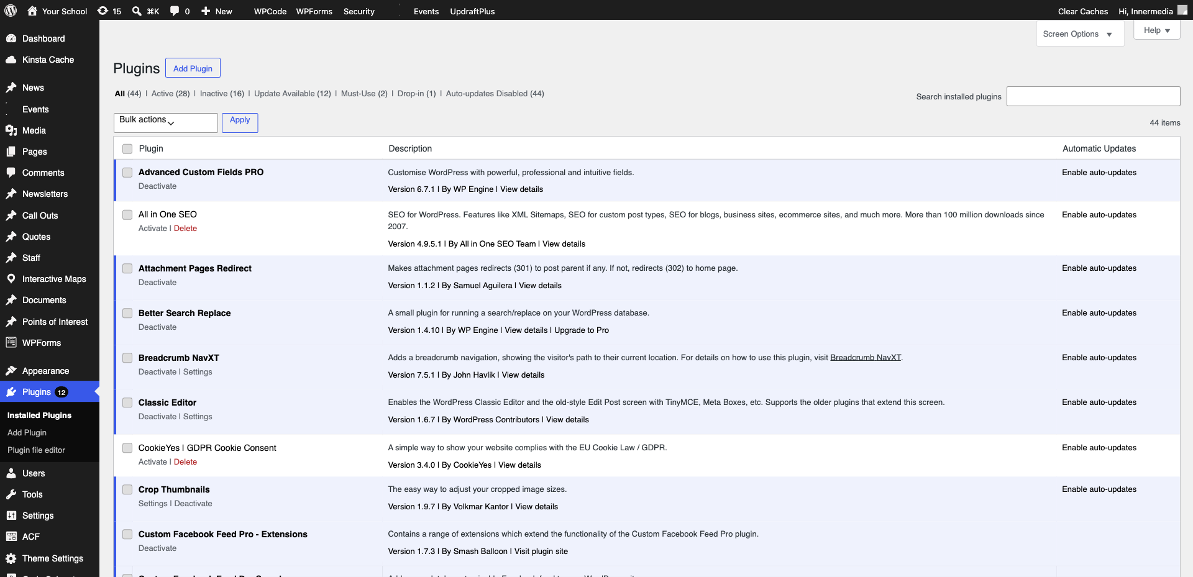Check the Breadcrumb NavXT checkbox
The image size is (1193, 577).
pyautogui.click(x=127, y=358)
